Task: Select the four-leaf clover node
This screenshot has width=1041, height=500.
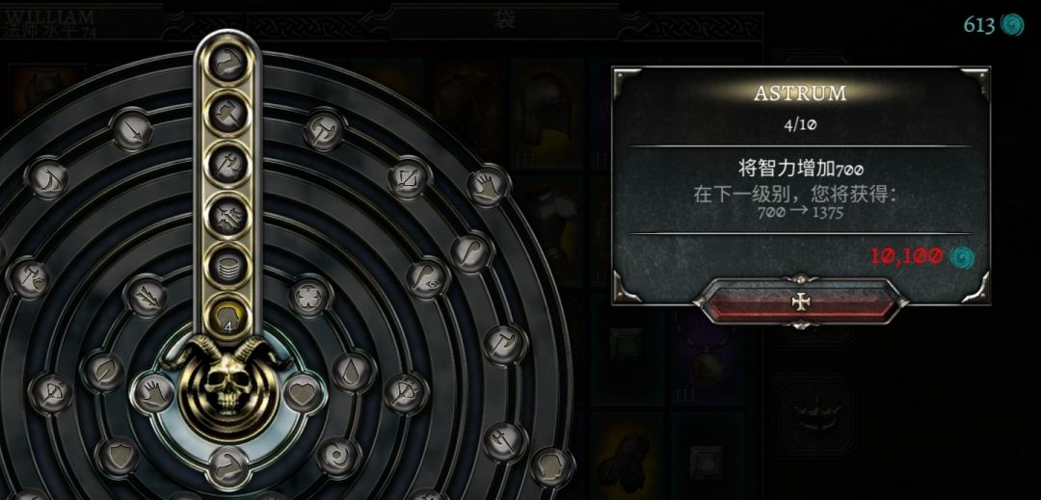Action: click(x=310, y=294)
